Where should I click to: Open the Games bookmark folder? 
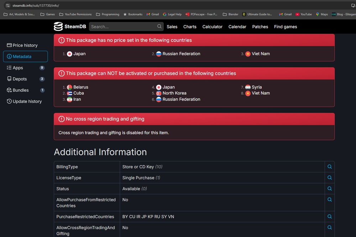tap(47, 14)
